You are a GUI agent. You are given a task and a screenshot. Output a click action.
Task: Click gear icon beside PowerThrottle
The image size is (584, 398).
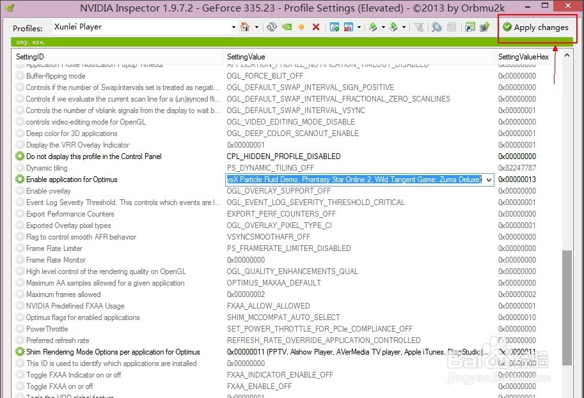(x=20, y=329)
